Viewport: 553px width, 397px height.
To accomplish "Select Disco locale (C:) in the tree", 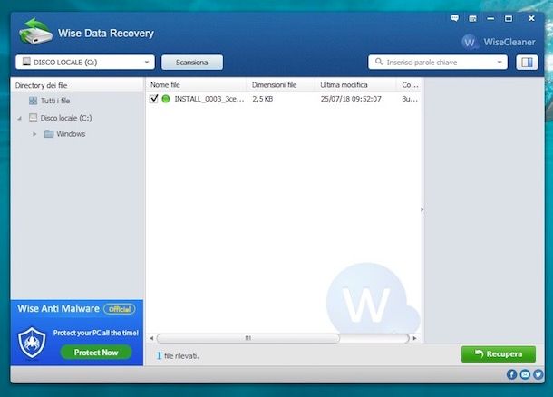I will pyautogui.click(x=66, y=118).
